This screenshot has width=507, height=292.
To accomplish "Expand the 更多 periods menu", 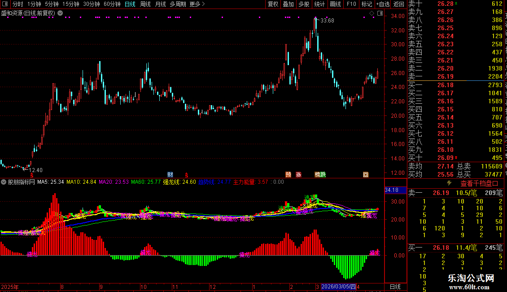I will coord(197,4).
